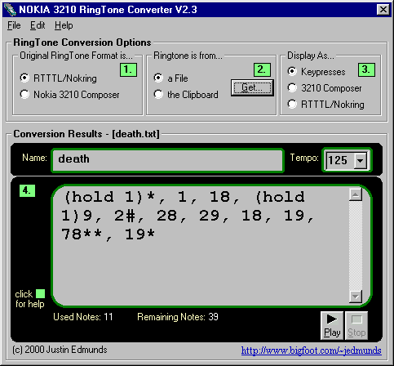Open the Edit menu
Screen dimensions: 394x366
click(x=38, y=25)
